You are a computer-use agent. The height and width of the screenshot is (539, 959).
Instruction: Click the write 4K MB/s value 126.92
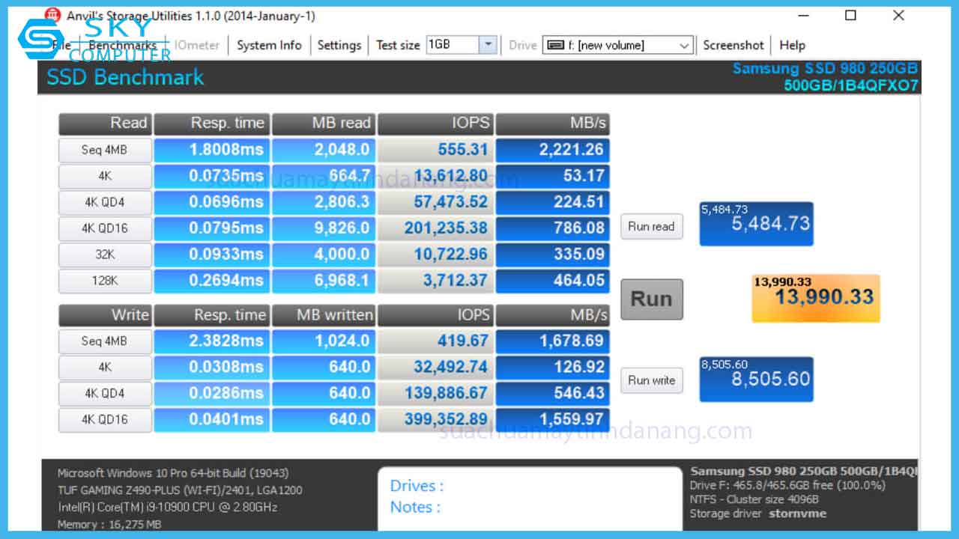coord(552,368)
